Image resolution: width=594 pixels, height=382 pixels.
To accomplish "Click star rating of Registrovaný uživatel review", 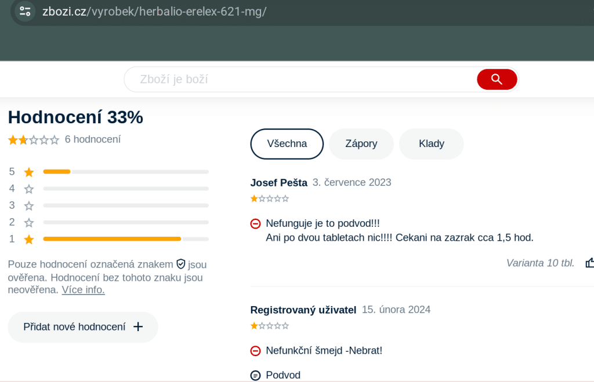I will 270,326.
